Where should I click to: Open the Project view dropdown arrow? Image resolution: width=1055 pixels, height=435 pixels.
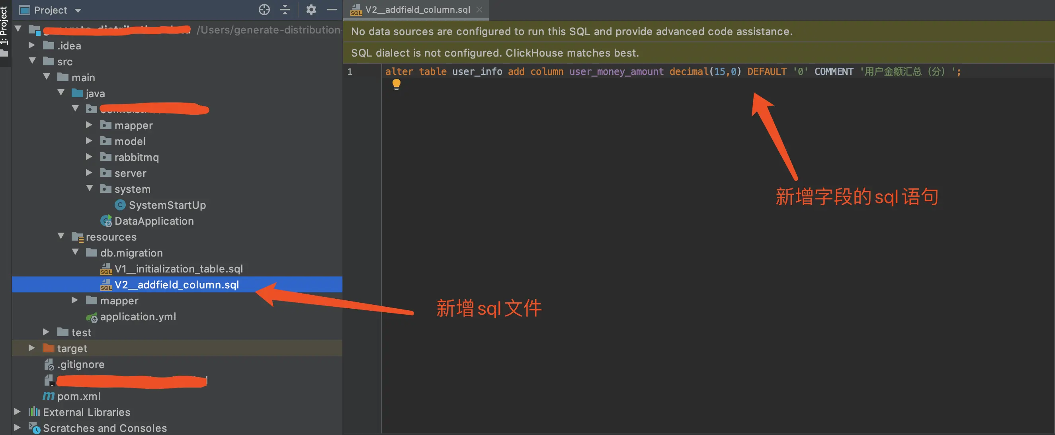(78, 10)
